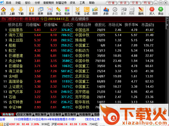Screen dimensions: 169x126
Task: Sort by 市场比% column header
Action: point(115,25)
